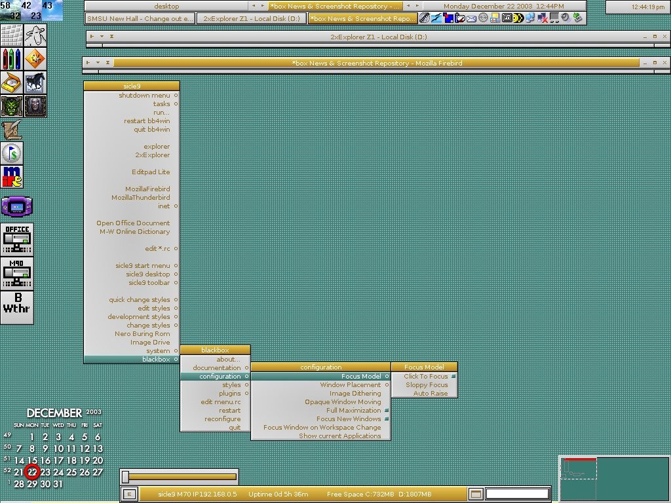The width and height of the screenshot is (671, 503).
Task: Toggle Opaque Window Moving option
Action: tap(321, 401)
